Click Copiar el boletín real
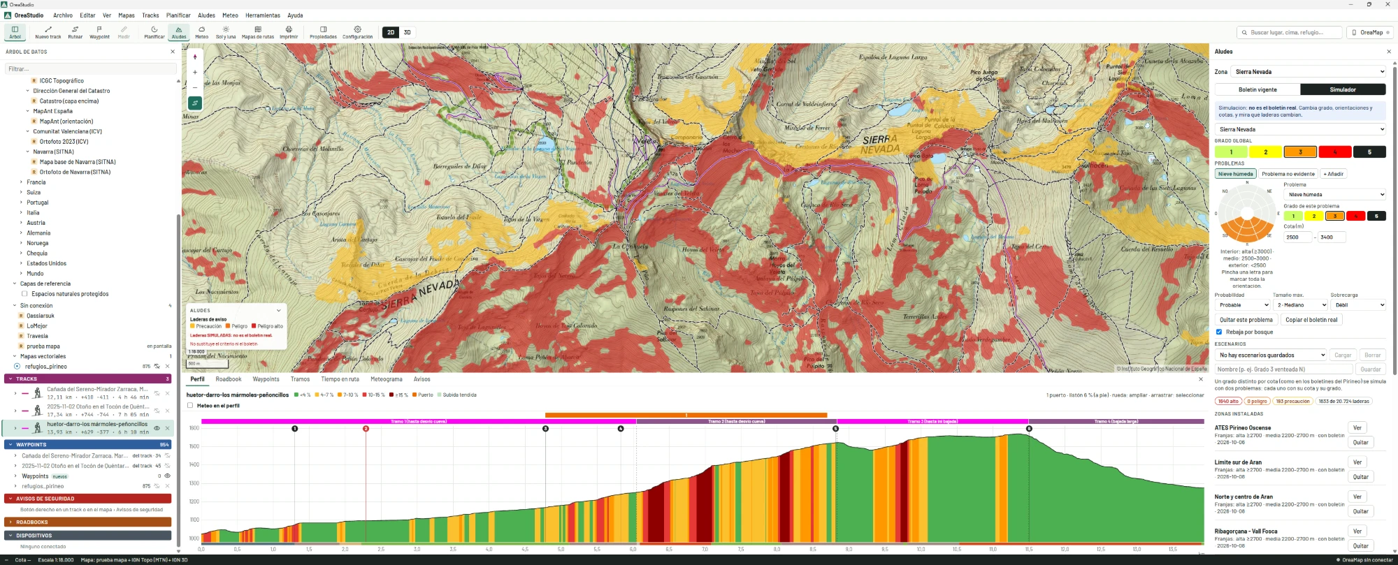Viewport: 1398px width, 565px height. (x=1311, y=320)
